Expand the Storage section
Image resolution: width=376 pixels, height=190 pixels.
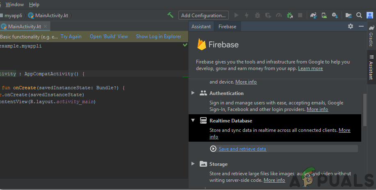tap(193, 164)
